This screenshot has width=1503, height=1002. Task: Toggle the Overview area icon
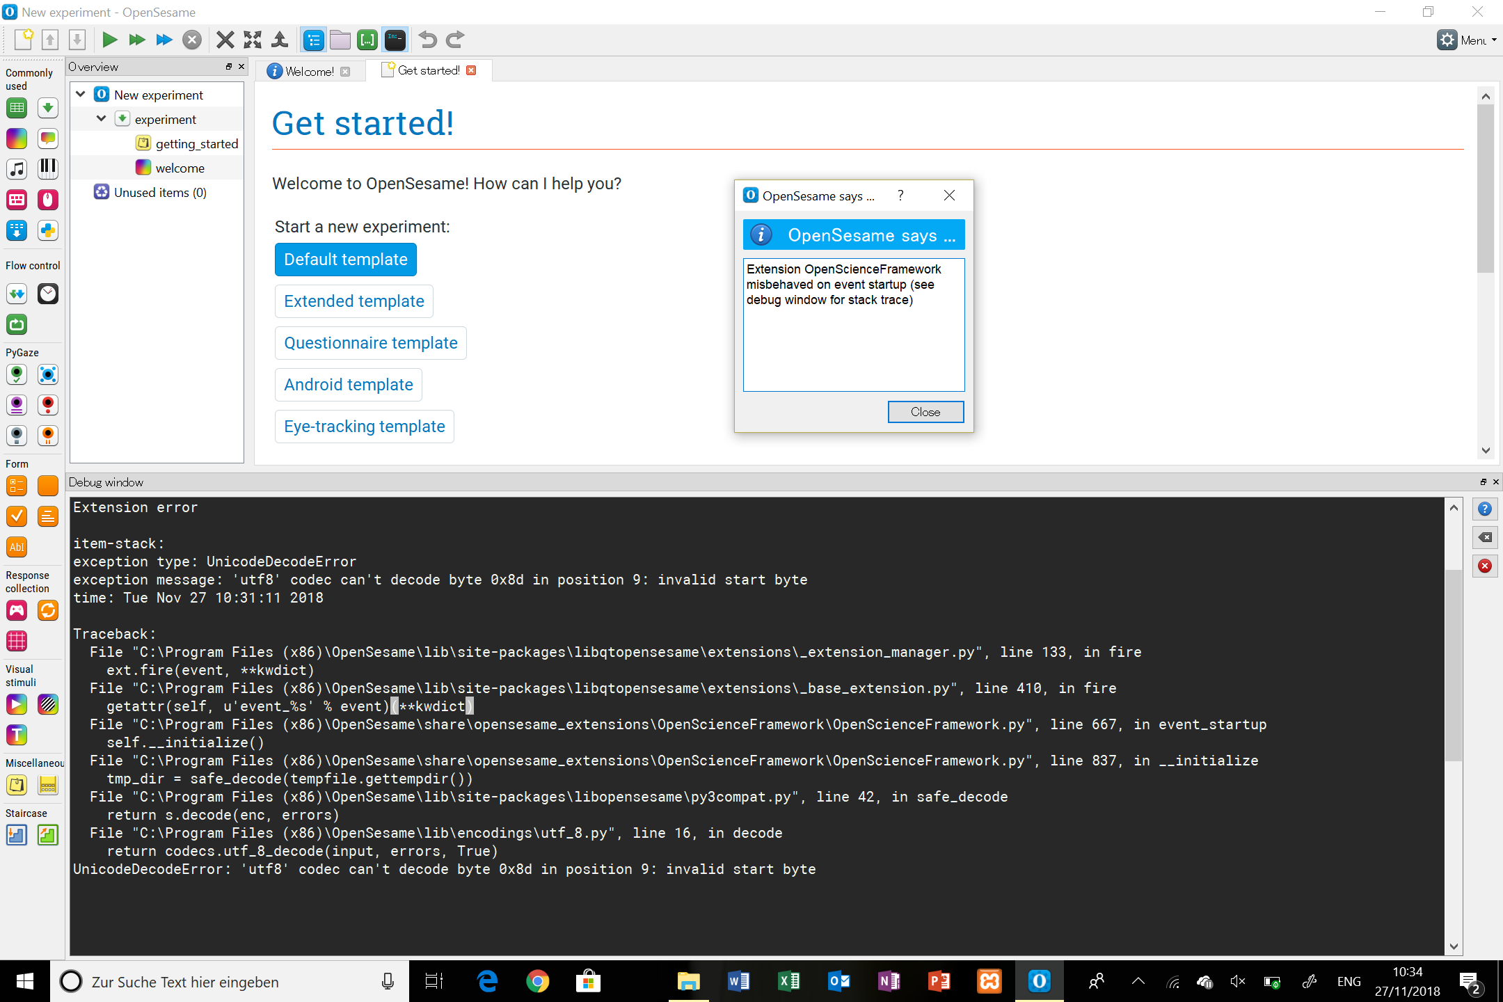coord(314,40)
